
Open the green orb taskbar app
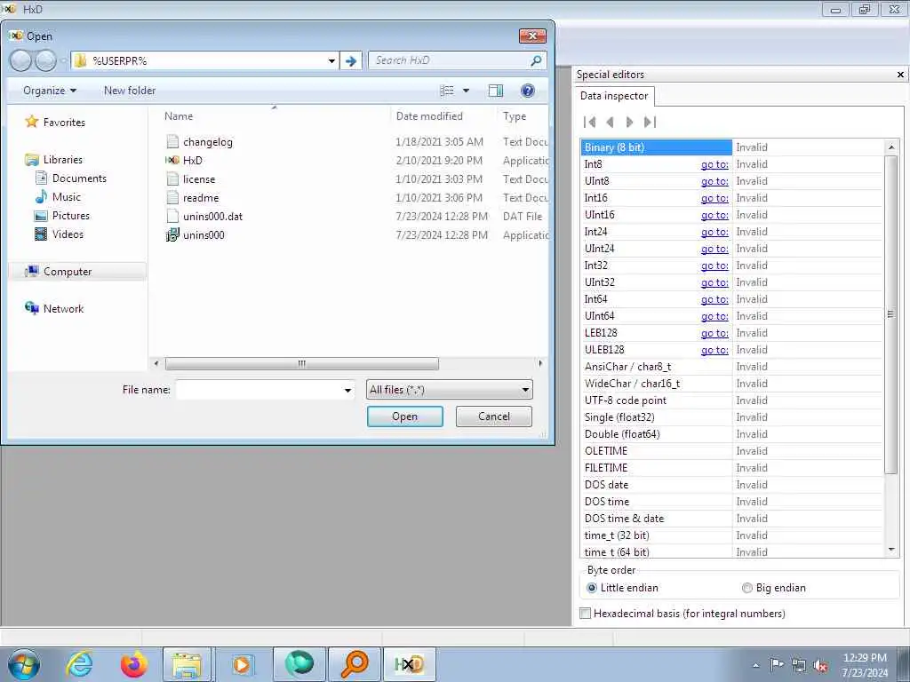click(299, 664)
